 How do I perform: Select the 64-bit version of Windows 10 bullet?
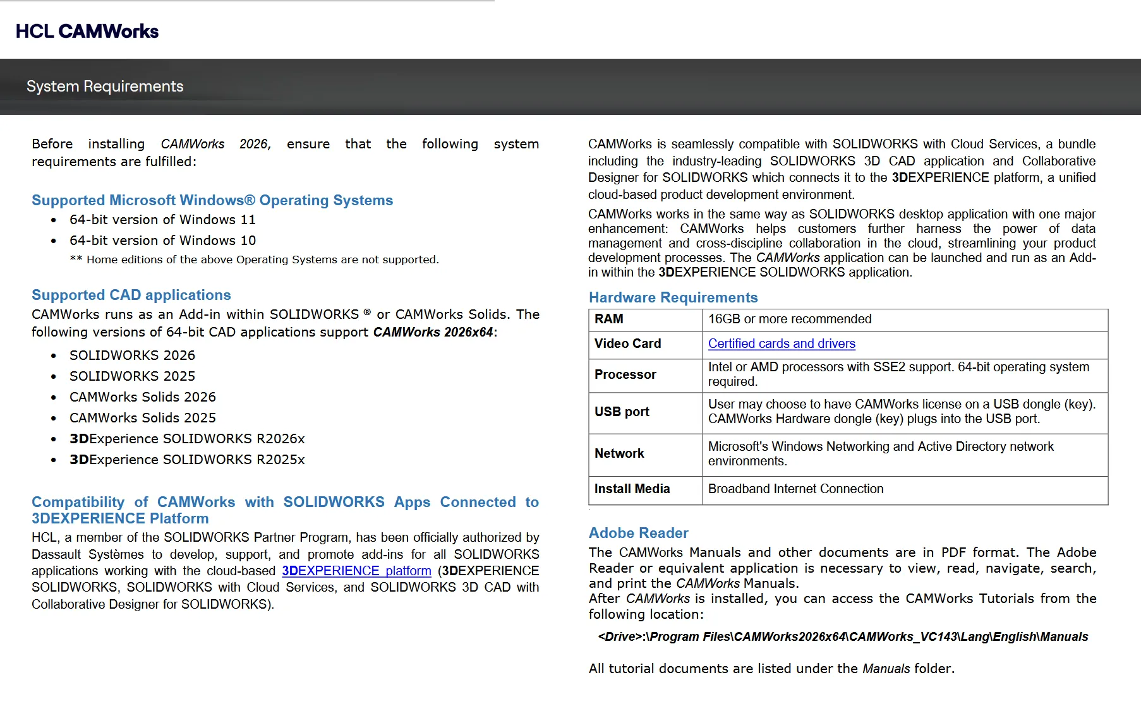(162, 241)
